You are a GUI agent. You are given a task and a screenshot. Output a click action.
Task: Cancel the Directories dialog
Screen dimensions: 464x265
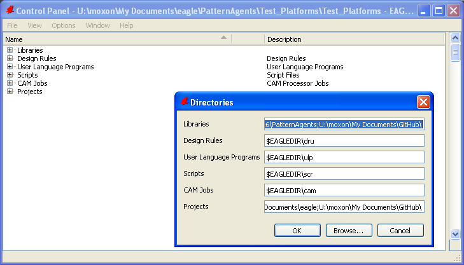[400, 231]
